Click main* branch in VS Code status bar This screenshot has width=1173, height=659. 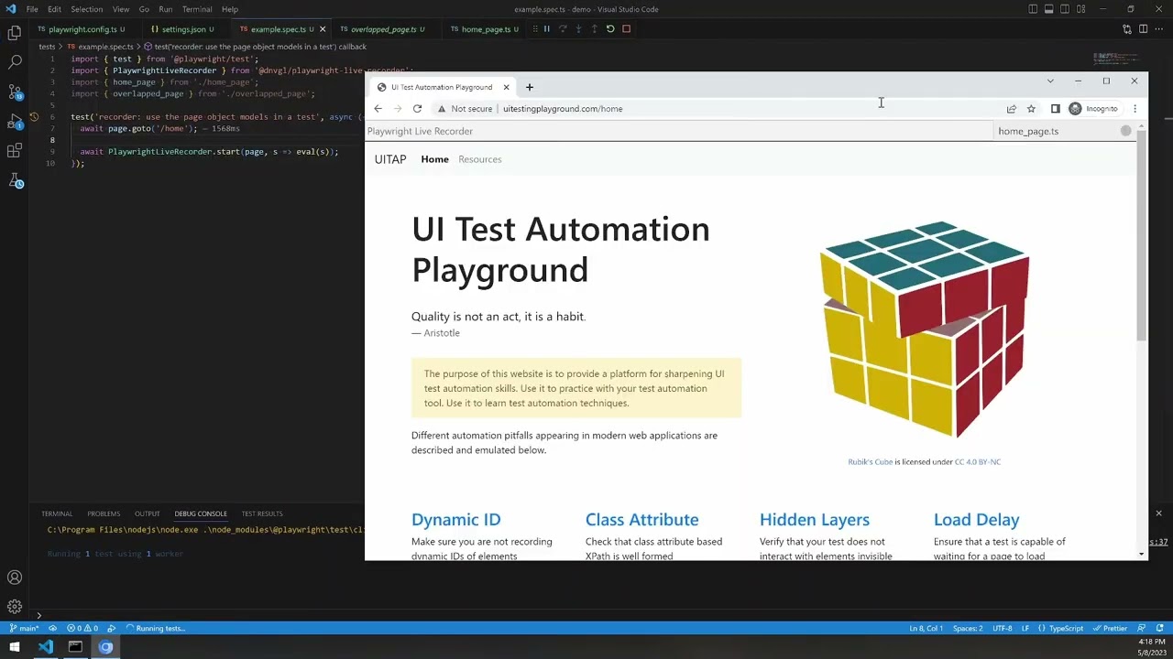[25, 628]
